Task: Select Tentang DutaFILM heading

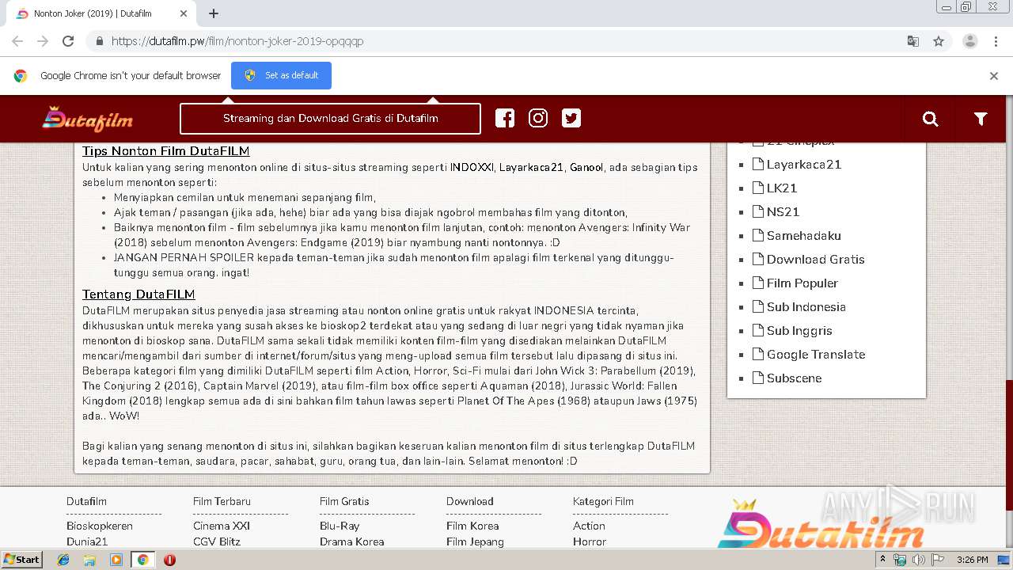Action: 138,294
